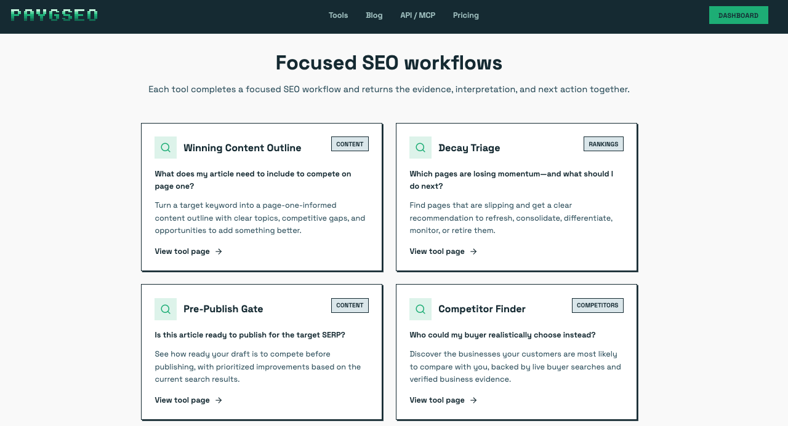
Task: Select the Pre-Publish Gate card title
Action: [223, 309]
